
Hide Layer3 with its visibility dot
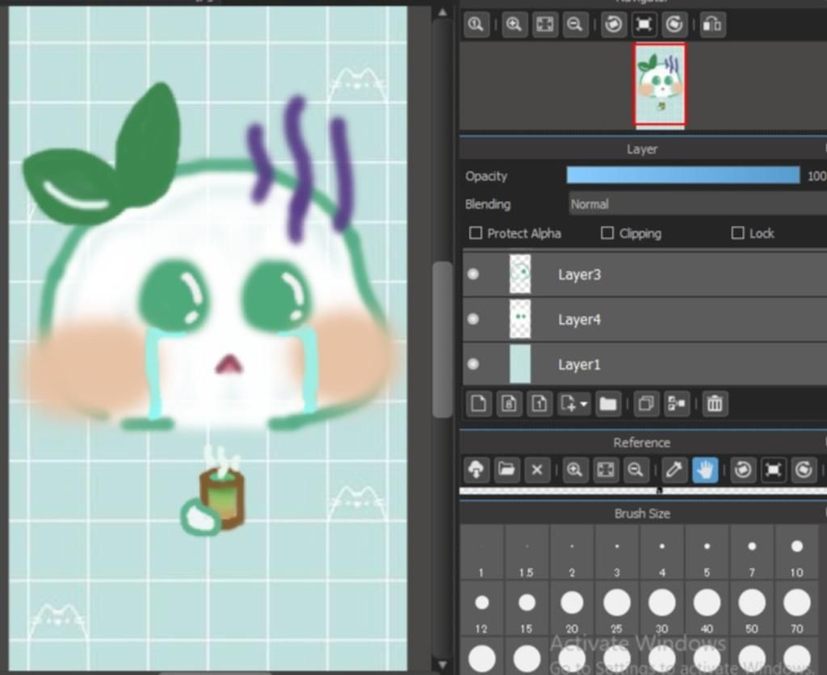coord(473,275)
